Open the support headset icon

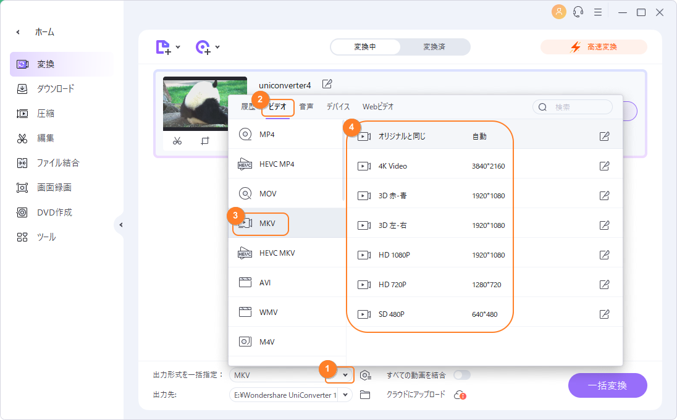[578, 12]
